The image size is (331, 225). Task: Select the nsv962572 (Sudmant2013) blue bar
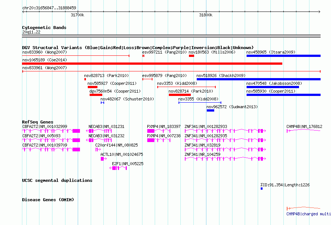pos(211,110)
